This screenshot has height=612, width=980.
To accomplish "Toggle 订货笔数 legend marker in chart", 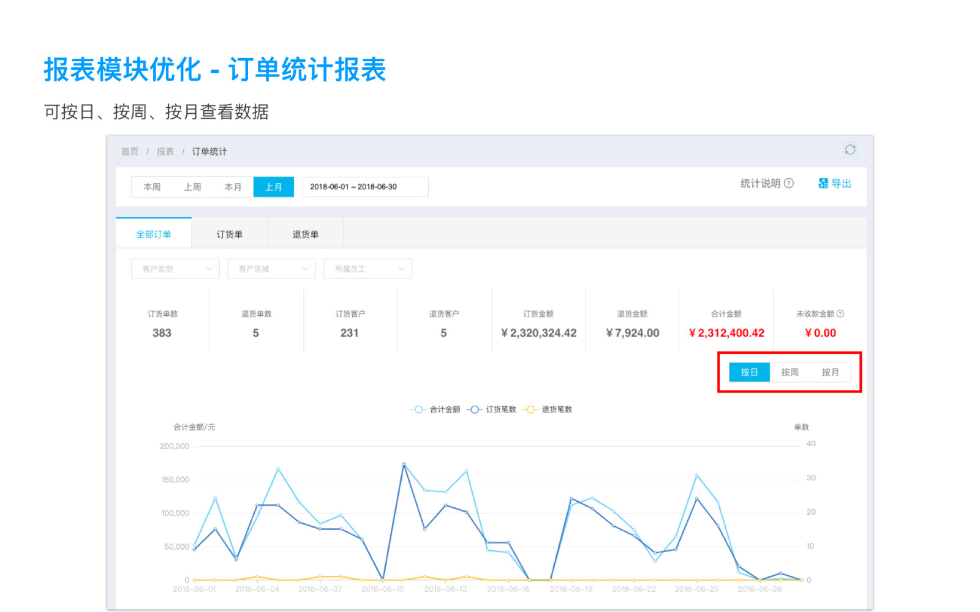I will (475, 409).
